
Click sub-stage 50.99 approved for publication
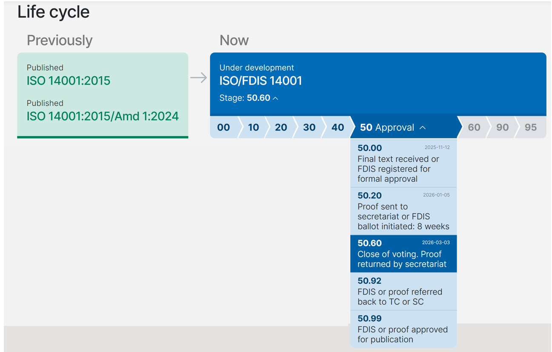click(403, 329)
